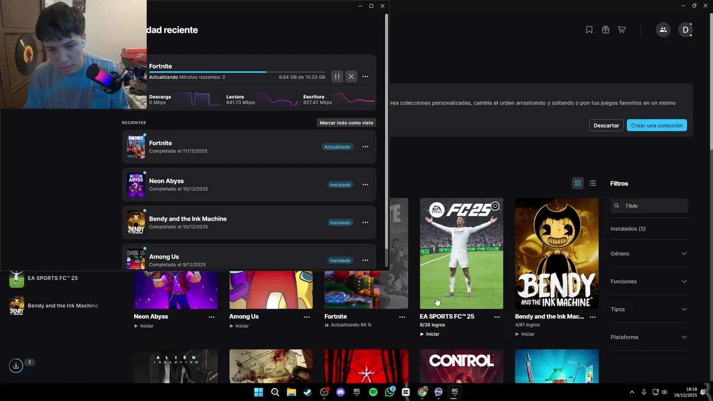Open Steam from the taskbar

tap(307, 392)
